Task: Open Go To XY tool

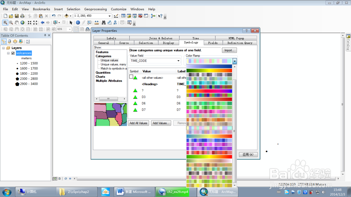Action: point(115,22)
